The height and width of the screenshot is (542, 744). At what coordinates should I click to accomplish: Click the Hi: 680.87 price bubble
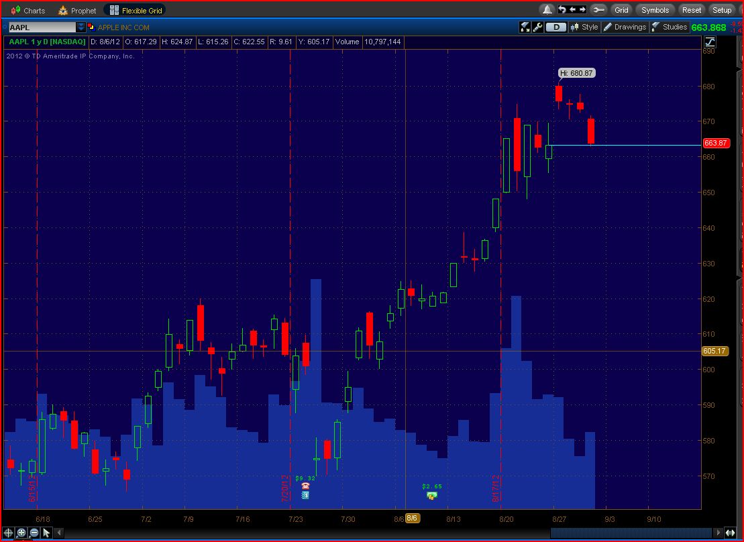click(576, 73)
